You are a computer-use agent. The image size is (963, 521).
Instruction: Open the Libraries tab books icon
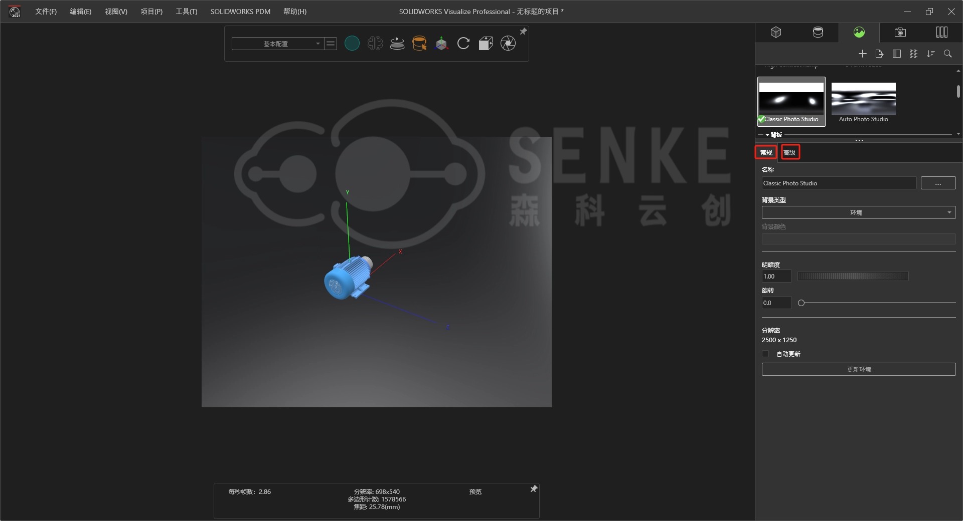(942, 33)
